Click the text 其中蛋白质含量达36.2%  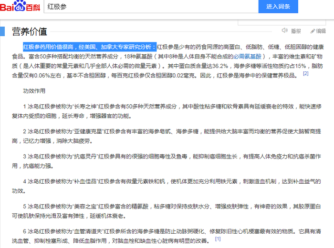[x=198, y=66]
